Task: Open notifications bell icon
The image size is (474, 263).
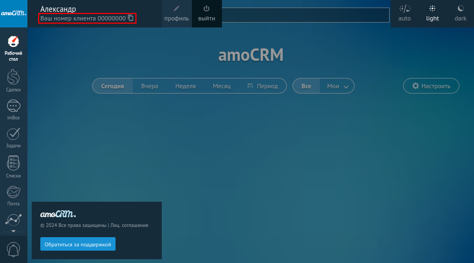Action: pyautogui.click(x=13, y=250)
